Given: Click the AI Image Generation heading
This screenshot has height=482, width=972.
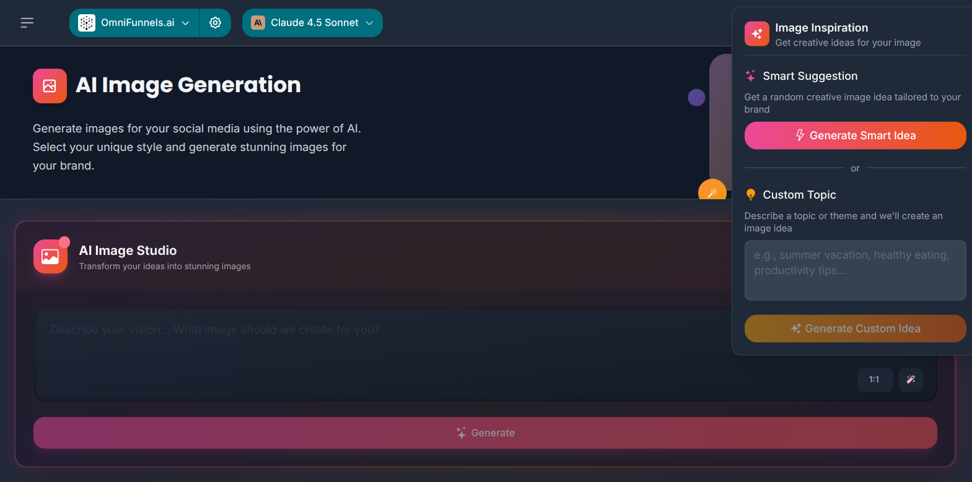Looking at the screenshot, I should [188, 85].
